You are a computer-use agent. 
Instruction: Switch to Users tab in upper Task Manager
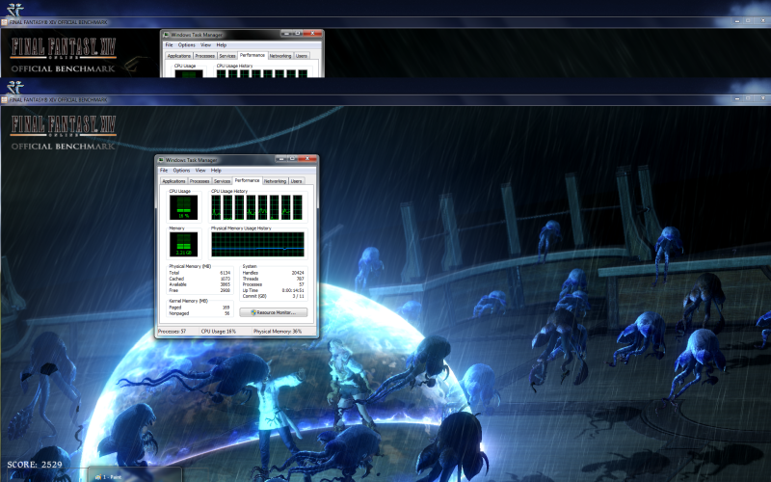pyautogui.click(x=302, y=56)
